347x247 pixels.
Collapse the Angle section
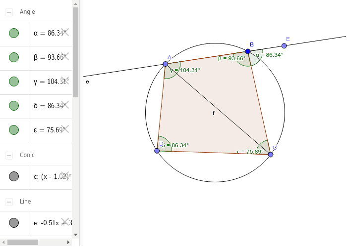9,12
